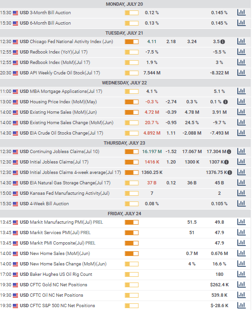Click volatility indicator for Markit Services PMI

(132, 233)
